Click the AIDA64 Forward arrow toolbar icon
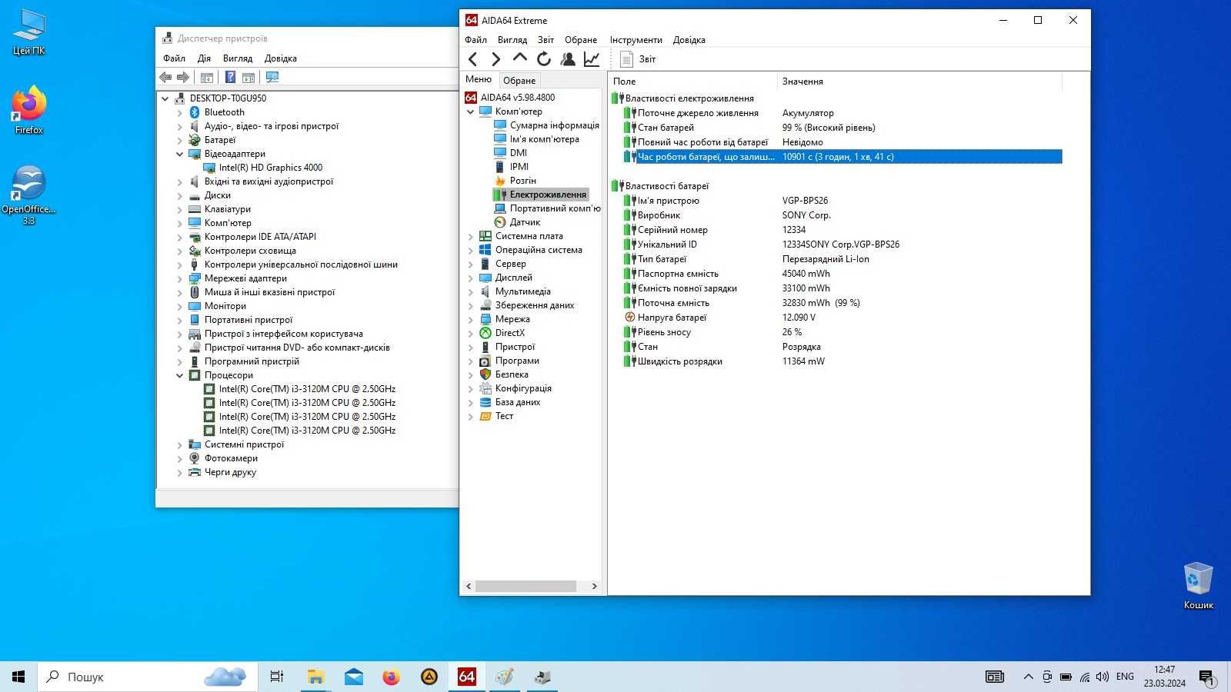 [x=496, y=59]
